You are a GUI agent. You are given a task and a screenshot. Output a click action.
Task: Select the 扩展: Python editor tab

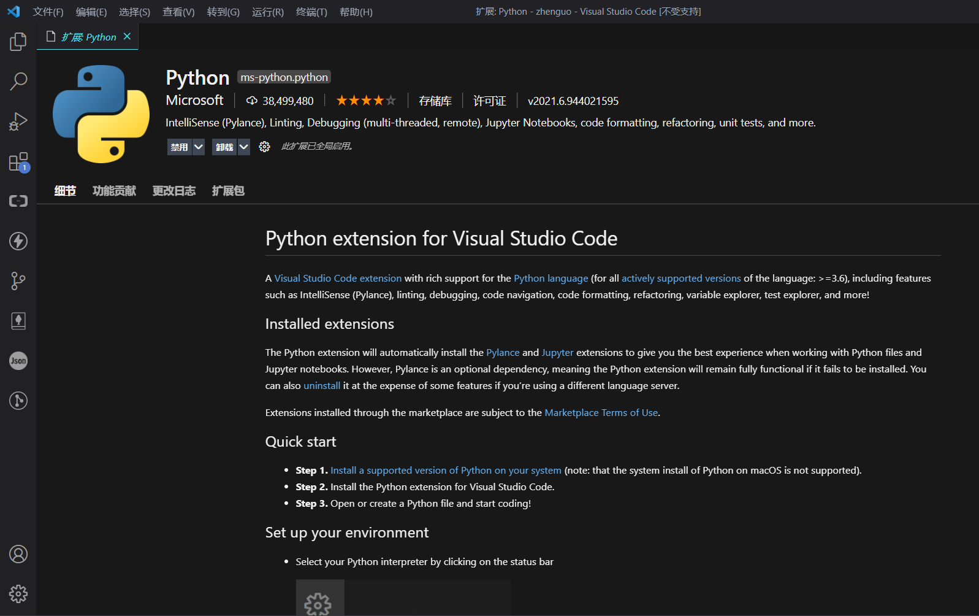tap(88, 37)
